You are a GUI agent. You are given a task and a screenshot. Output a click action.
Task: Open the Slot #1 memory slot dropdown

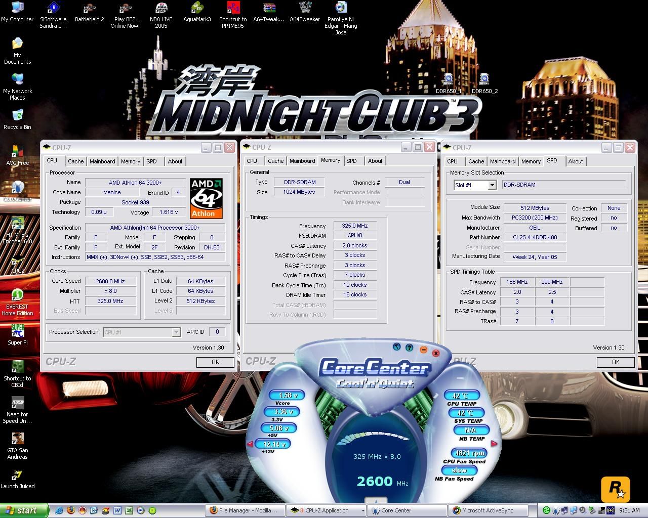(492, 185)
